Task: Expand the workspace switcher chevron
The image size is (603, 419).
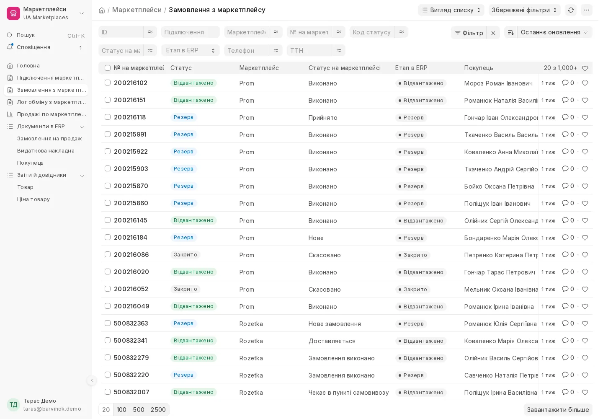Action: click(82, 13)
